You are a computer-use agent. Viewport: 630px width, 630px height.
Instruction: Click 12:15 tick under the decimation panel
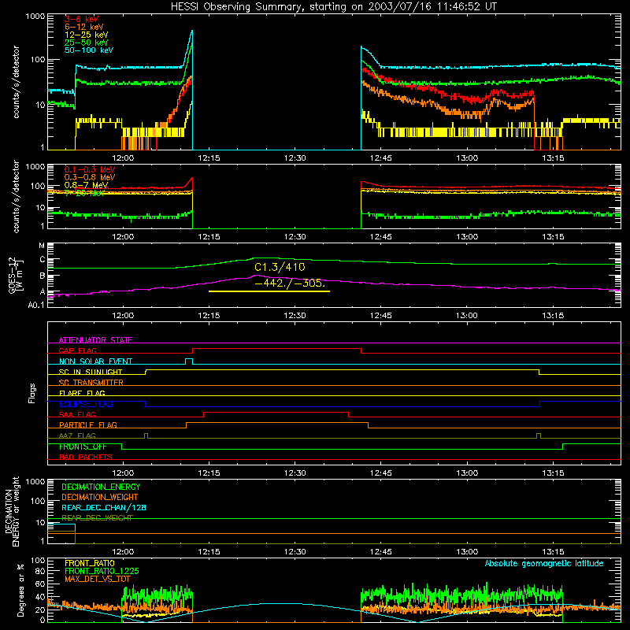pos(209,552)
